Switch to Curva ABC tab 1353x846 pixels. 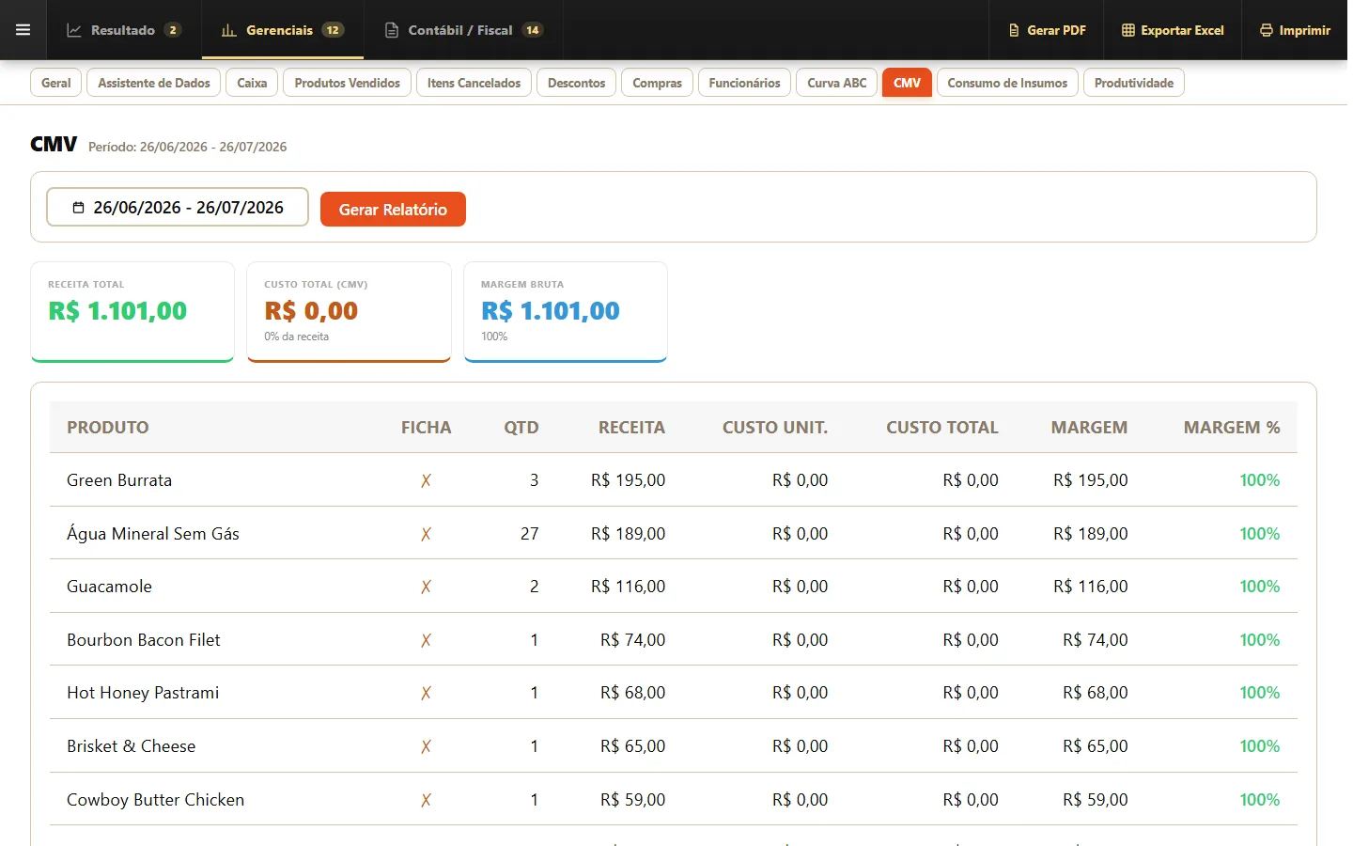coord(837,83)
